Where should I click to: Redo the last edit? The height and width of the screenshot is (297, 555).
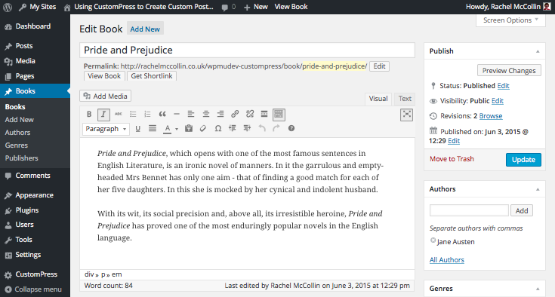click(276, 129)
